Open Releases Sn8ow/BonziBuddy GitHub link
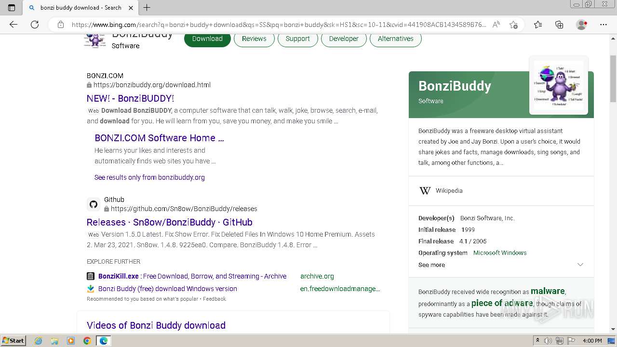This screenshot has height=347, width=617. pyautogui.click(x=170, y=222)
